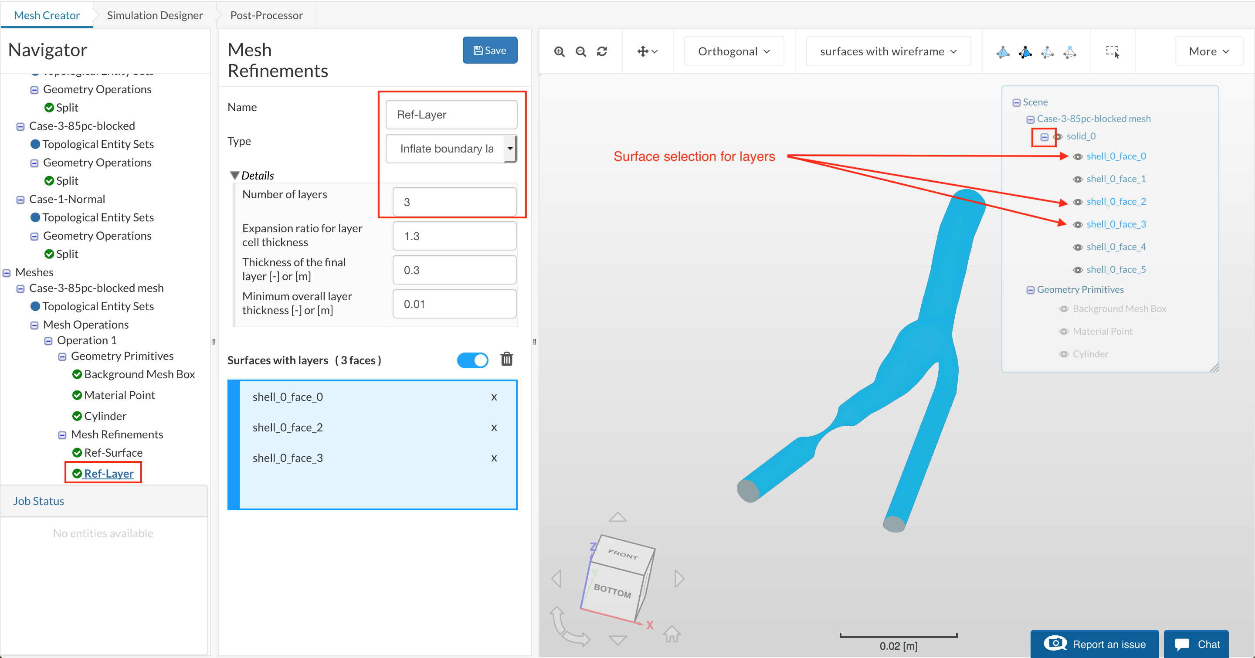Image resolution: width=1255 pixels, height=658 pixels.
Task: Collapse the solid_0 tree node
Action: pos(1044,137)
